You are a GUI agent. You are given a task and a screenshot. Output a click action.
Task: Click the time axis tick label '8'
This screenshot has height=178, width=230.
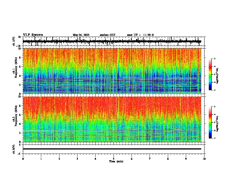tap(168, 159)
